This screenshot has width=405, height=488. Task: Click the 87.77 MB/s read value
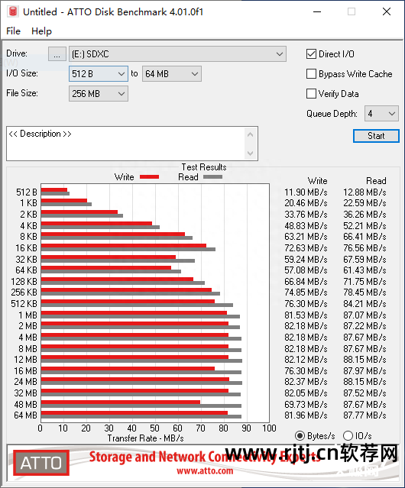[364, 415]
